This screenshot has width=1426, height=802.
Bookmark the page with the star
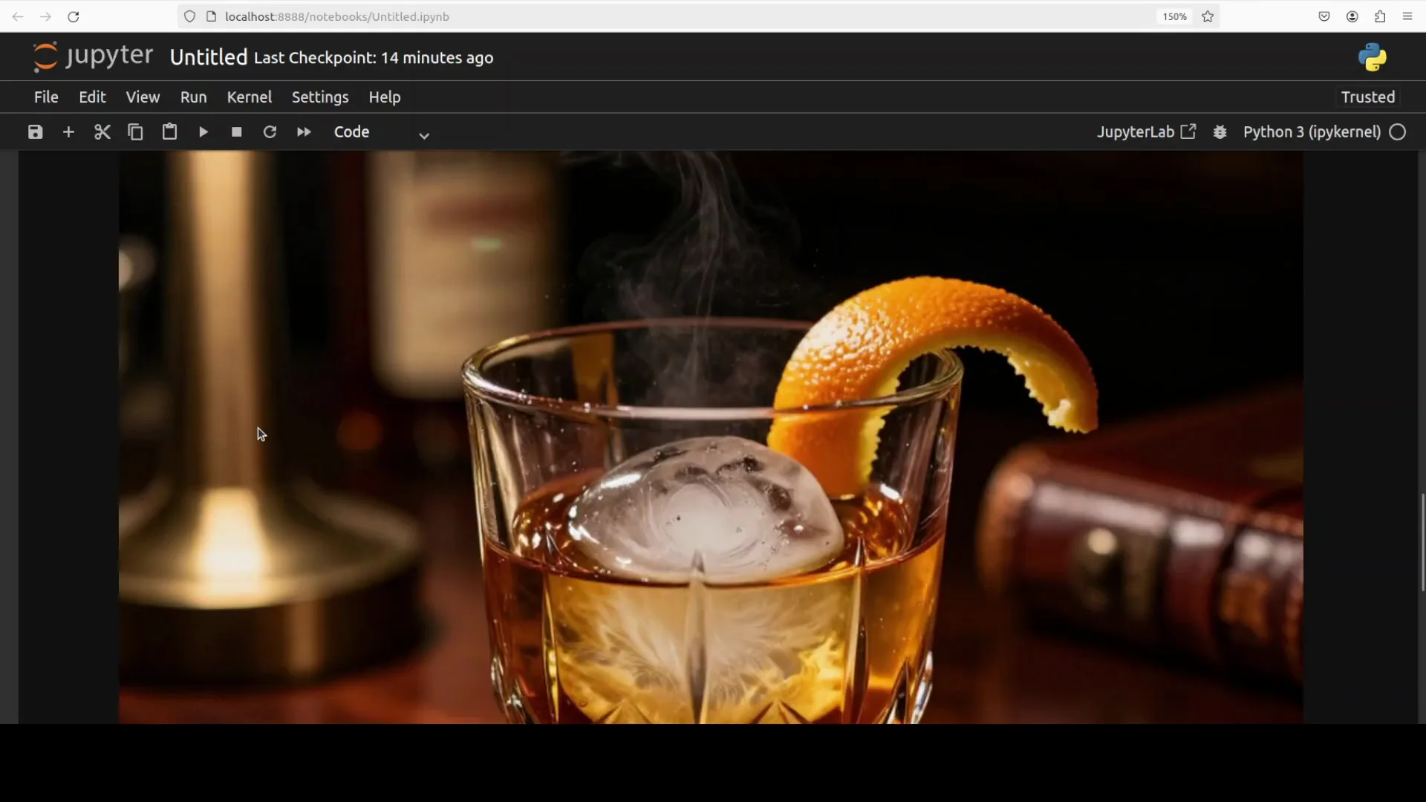coord(1208,16)
